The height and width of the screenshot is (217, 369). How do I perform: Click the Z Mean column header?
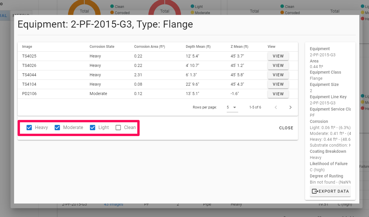coord(239,47)
